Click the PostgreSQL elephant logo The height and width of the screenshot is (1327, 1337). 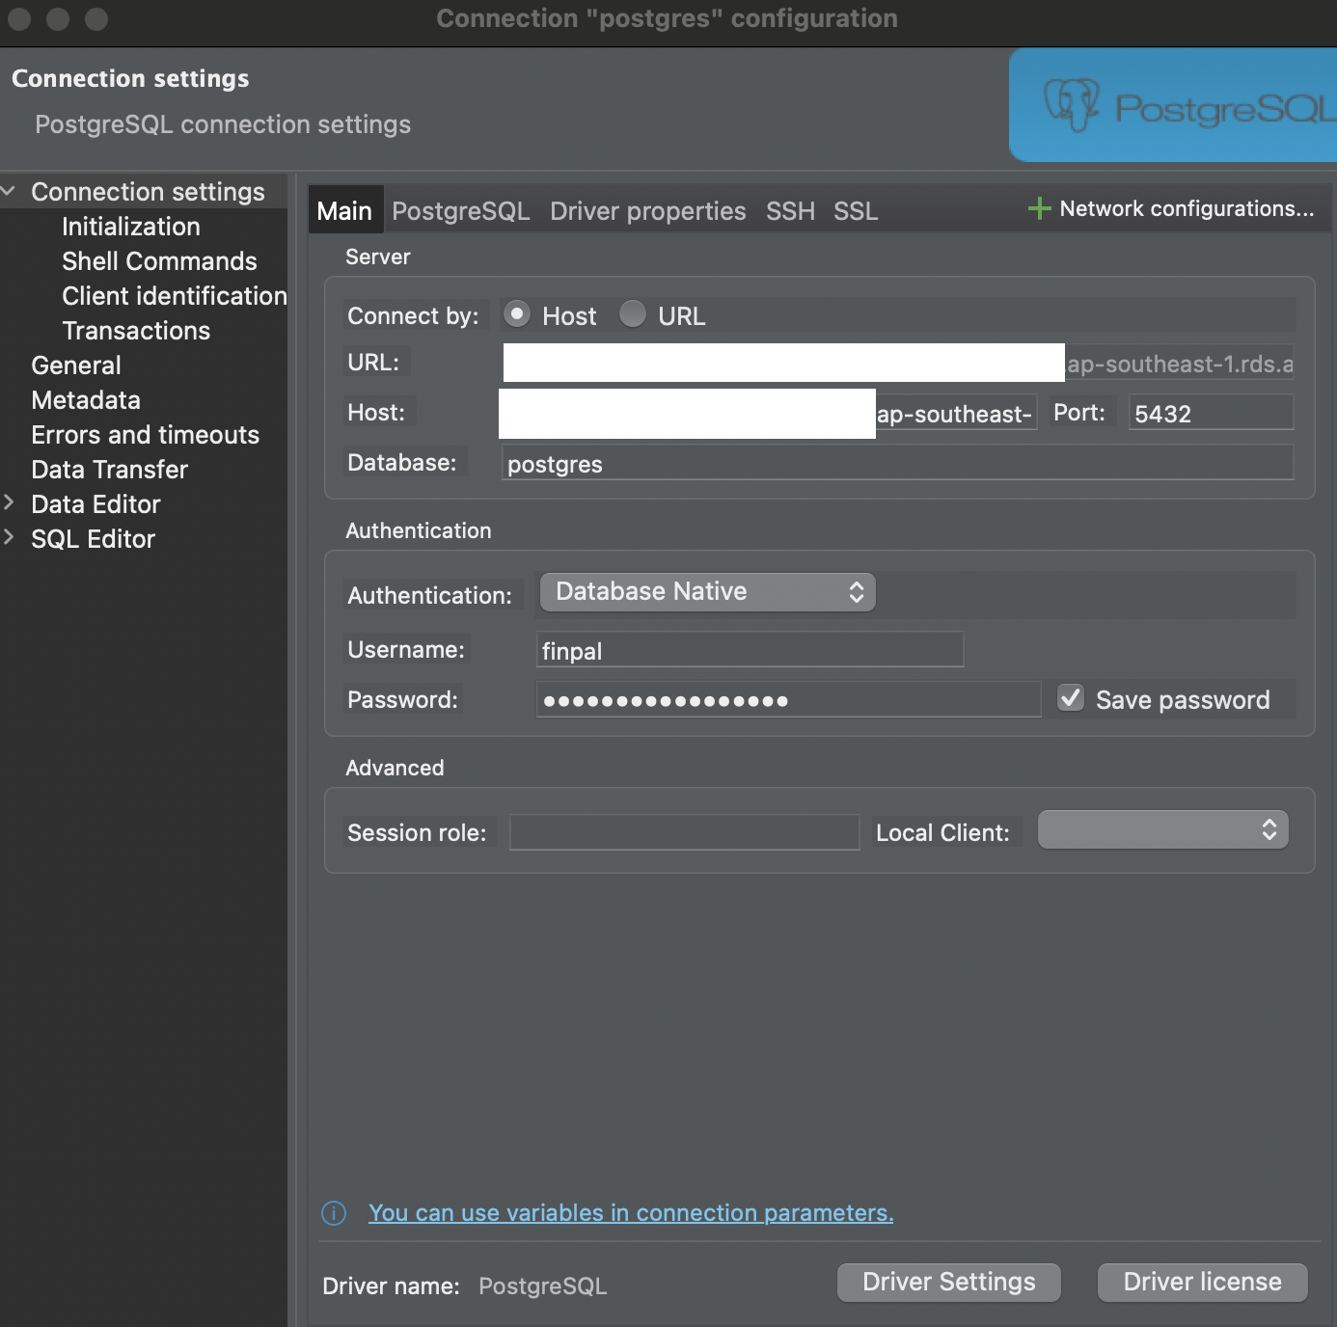tap(1071, 104)
